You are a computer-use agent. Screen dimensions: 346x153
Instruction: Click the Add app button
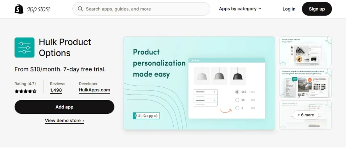[x=64, y=107]
